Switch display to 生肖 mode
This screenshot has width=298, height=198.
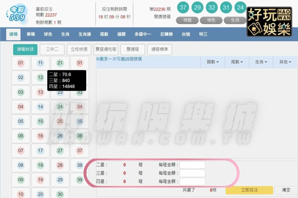pos(235,20)
